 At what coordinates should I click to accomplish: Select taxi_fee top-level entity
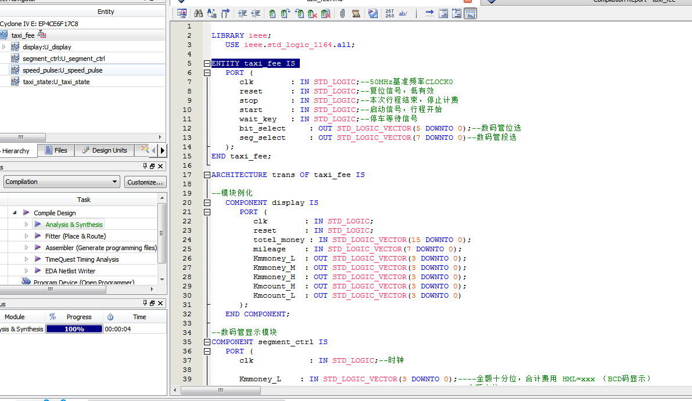pos(23,35)
